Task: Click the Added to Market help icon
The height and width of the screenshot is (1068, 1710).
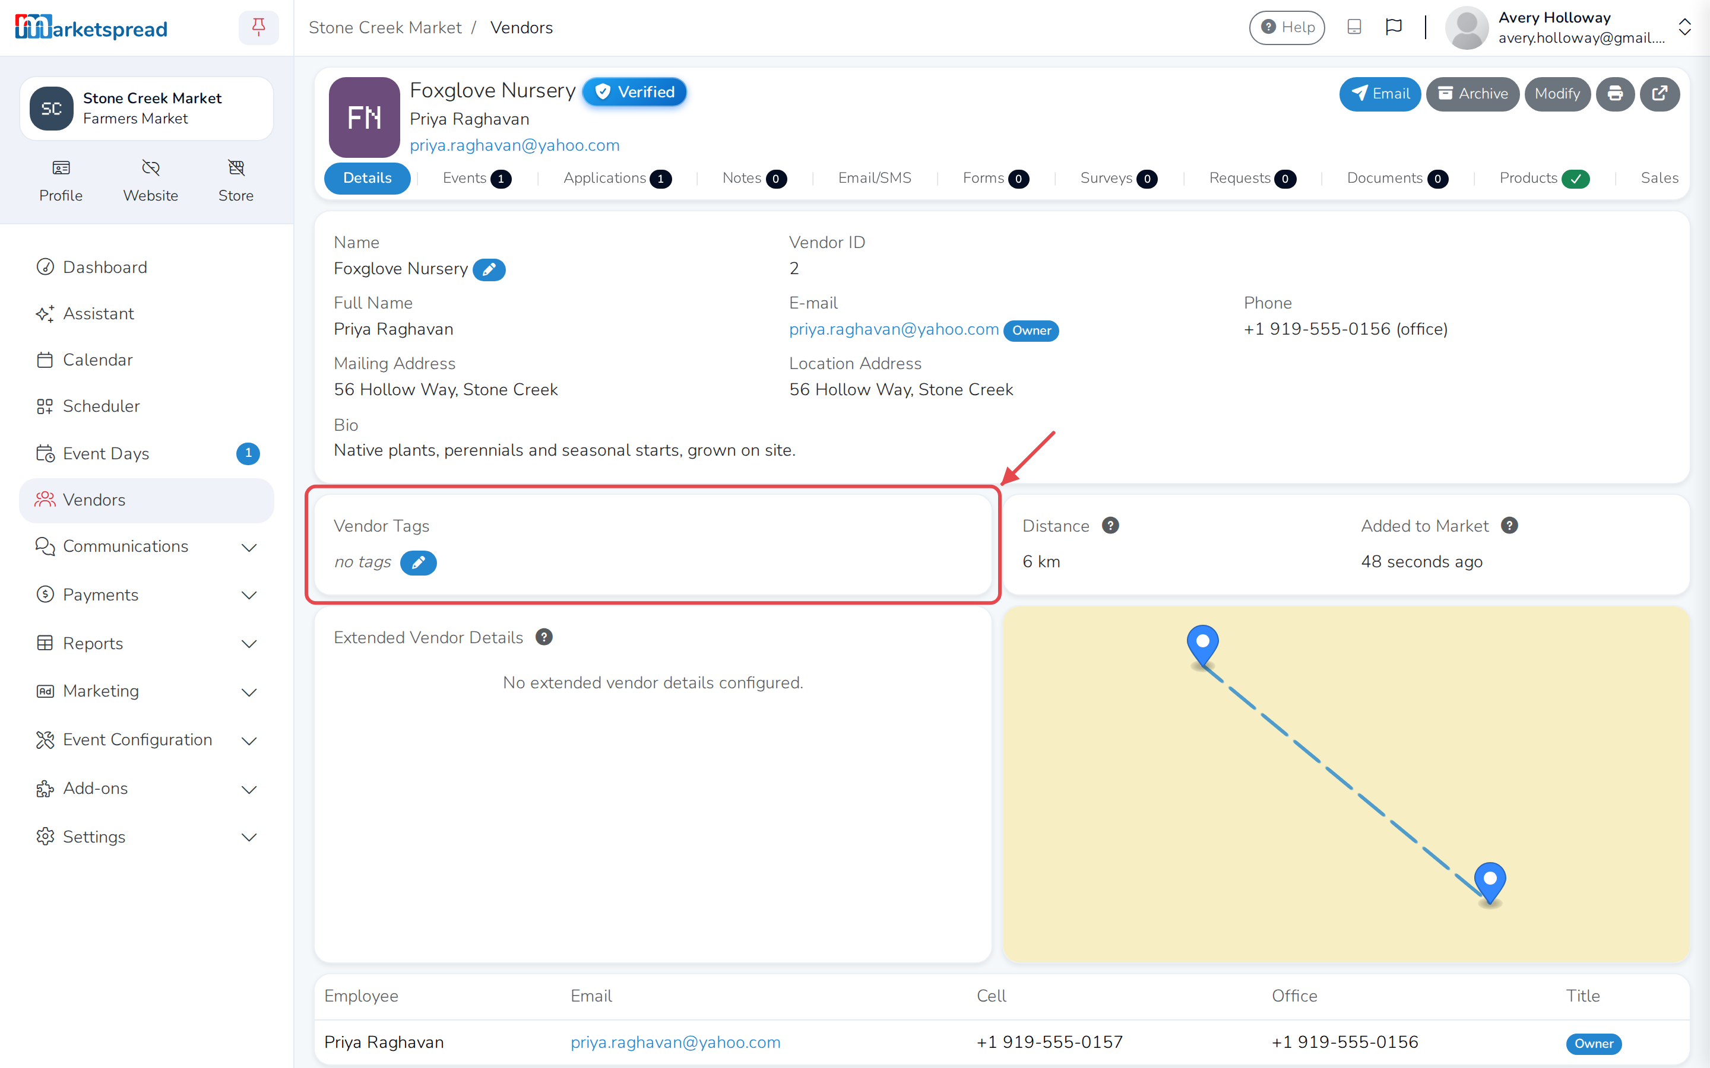Action: pyautogui.click(x=1509, y=526)
